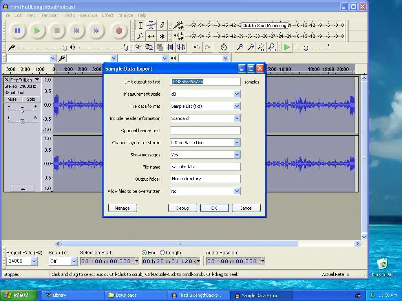Open the File data format dropdown

(x=237, y=106)
